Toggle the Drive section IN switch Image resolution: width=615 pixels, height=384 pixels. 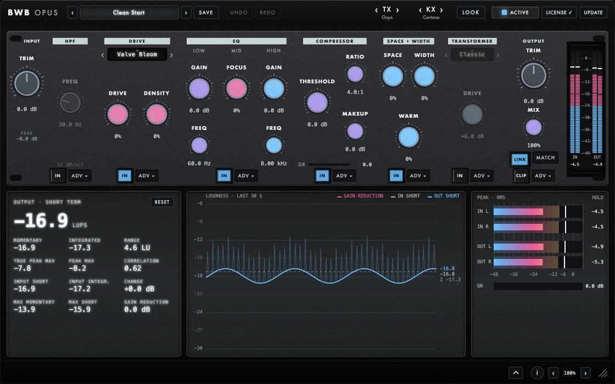[125, 176]
